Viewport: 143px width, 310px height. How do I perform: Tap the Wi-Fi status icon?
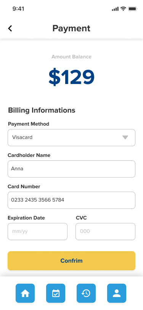click(x=124, y=9)
